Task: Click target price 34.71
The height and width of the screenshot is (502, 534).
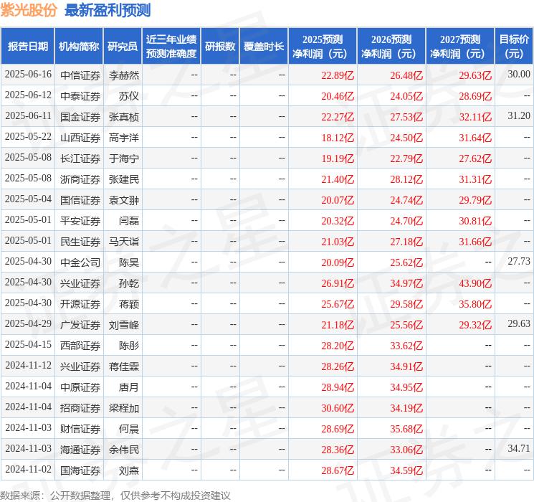Action: [519, 448]
